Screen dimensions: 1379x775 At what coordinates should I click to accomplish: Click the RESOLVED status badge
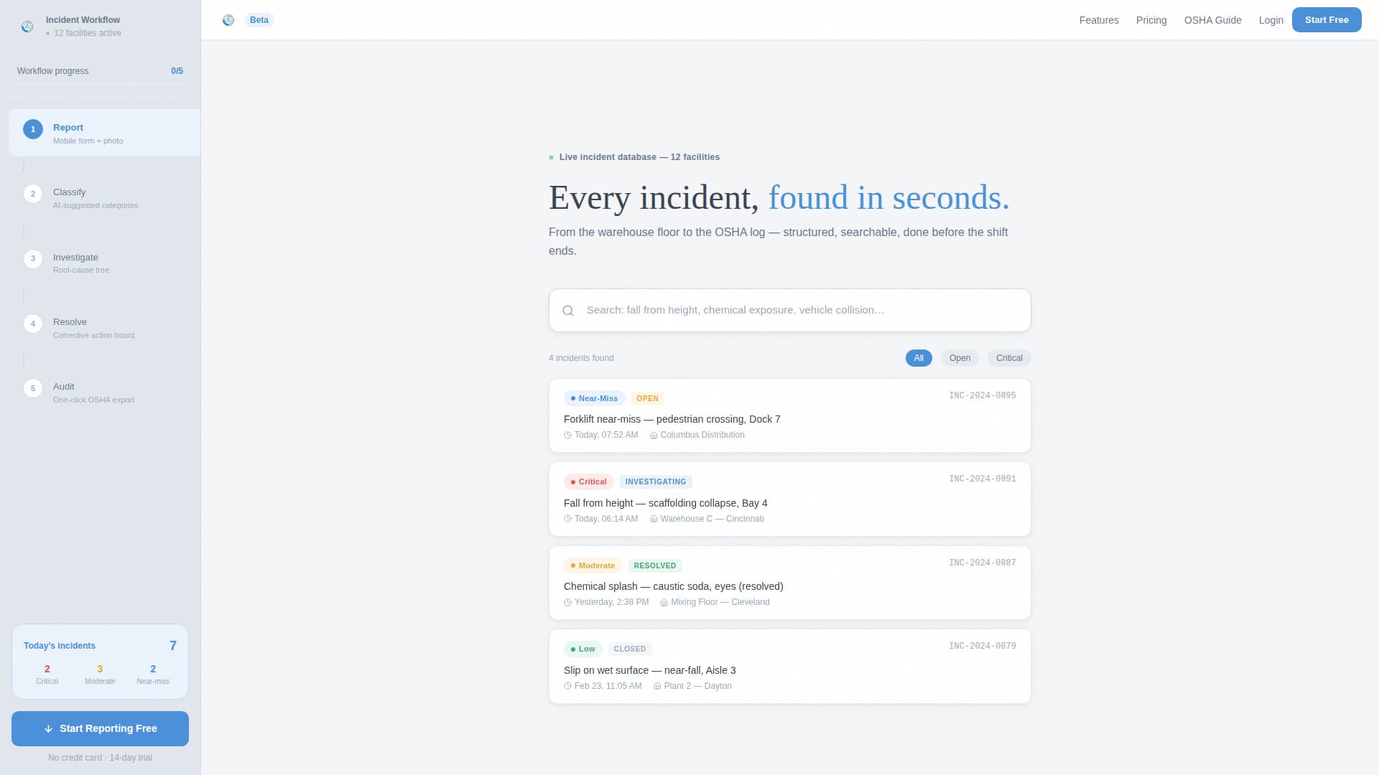pyautogui.click(x=655, y=566)
